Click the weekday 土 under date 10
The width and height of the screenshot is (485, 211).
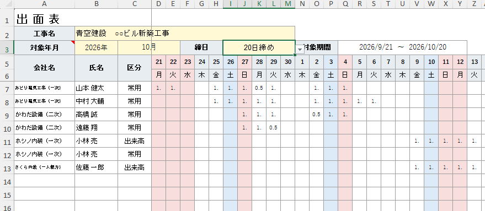431,75
